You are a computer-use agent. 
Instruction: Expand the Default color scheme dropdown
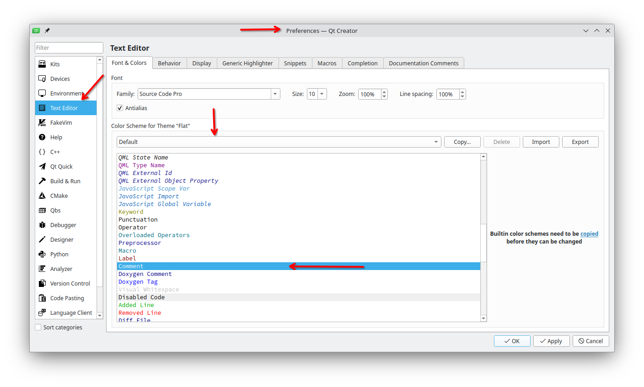pos(279,142)
